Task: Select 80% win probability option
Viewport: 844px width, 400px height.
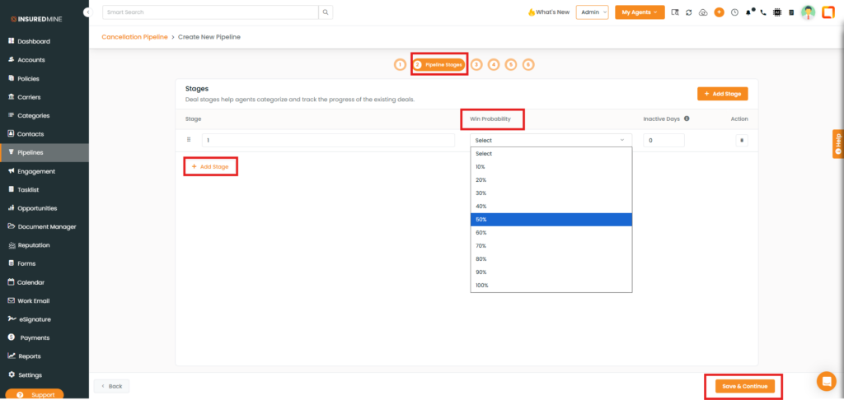Action: point(551,258)
